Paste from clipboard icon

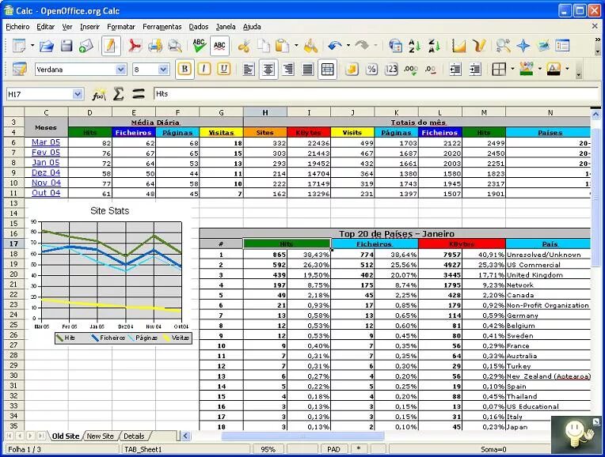coord(282,46)
